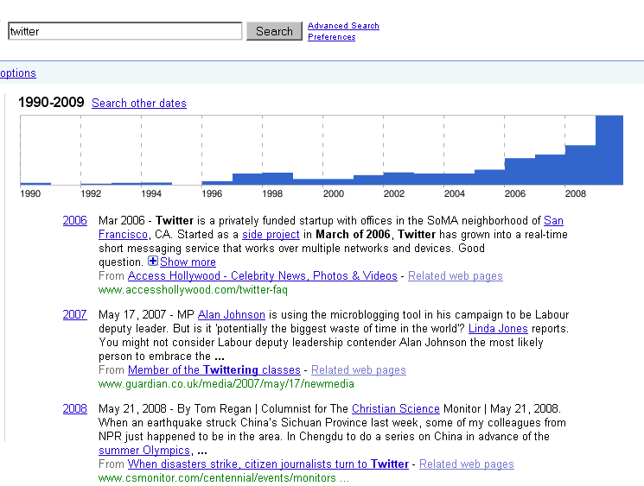
Task: Click the 2008 year link
Action: tap(74, 408)
